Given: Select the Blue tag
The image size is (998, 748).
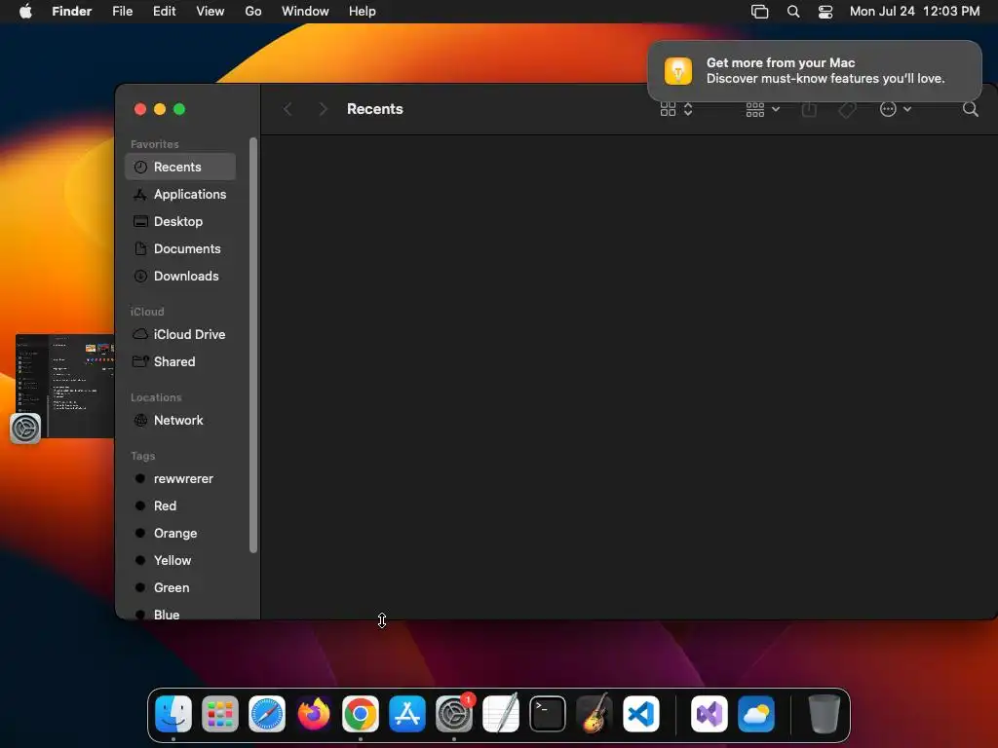Looking at the screenshot, I should pyautogui.click(x=180, y=615).
